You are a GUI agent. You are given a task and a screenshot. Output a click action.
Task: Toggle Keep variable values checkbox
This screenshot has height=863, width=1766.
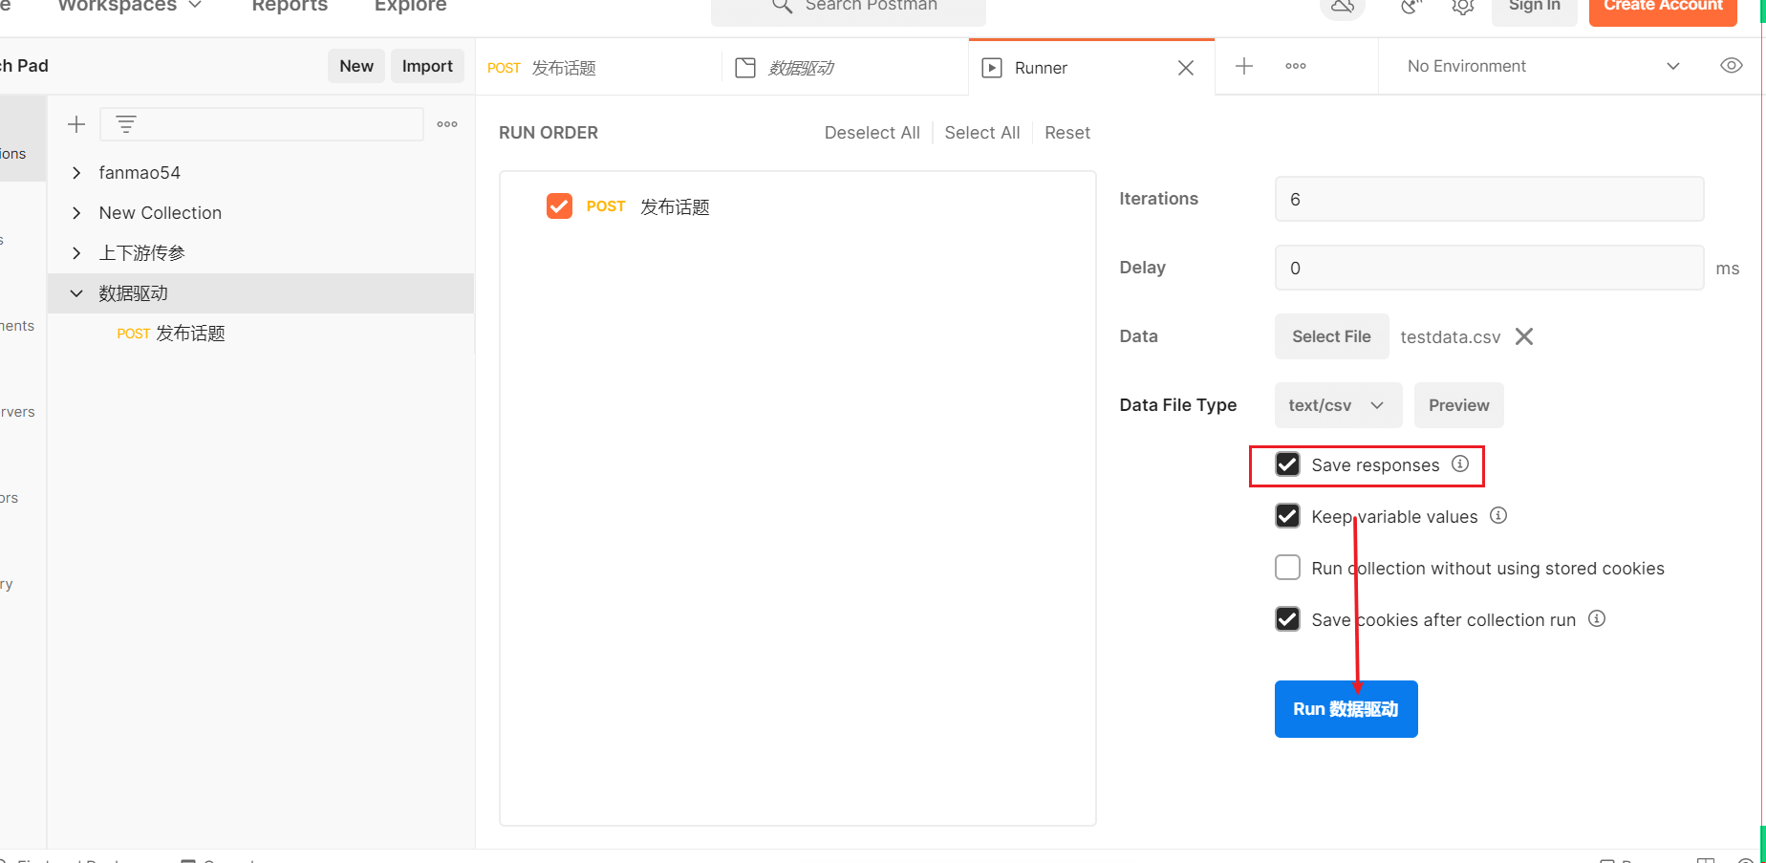pyautogui.click(x=1287, y=516)
